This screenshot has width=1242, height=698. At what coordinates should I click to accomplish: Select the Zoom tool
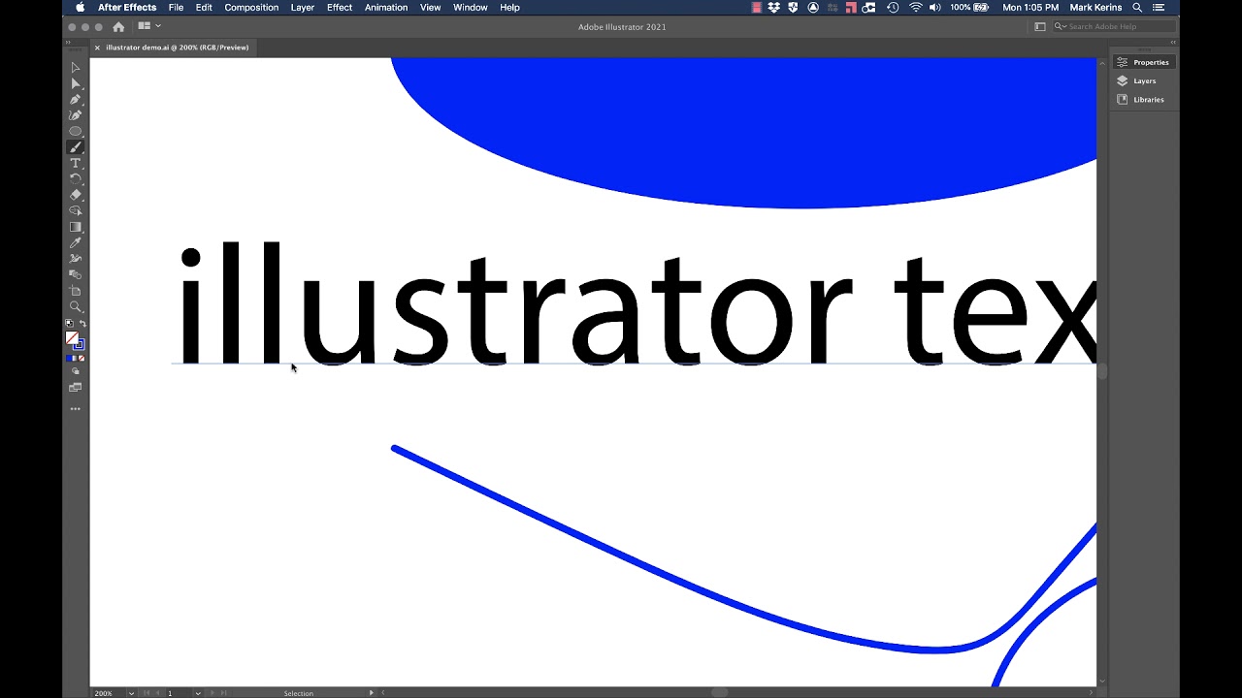75,306
